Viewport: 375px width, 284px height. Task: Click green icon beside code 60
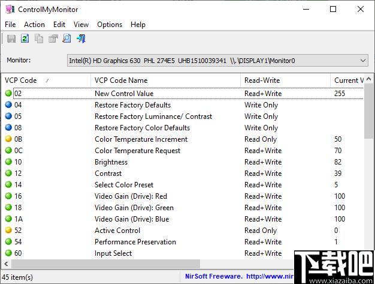point(8,253)
